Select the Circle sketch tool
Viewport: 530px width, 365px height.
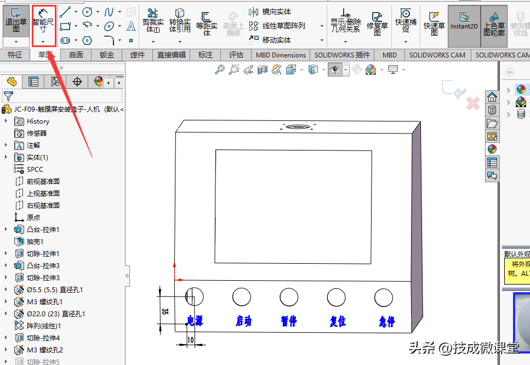(87, 12)
